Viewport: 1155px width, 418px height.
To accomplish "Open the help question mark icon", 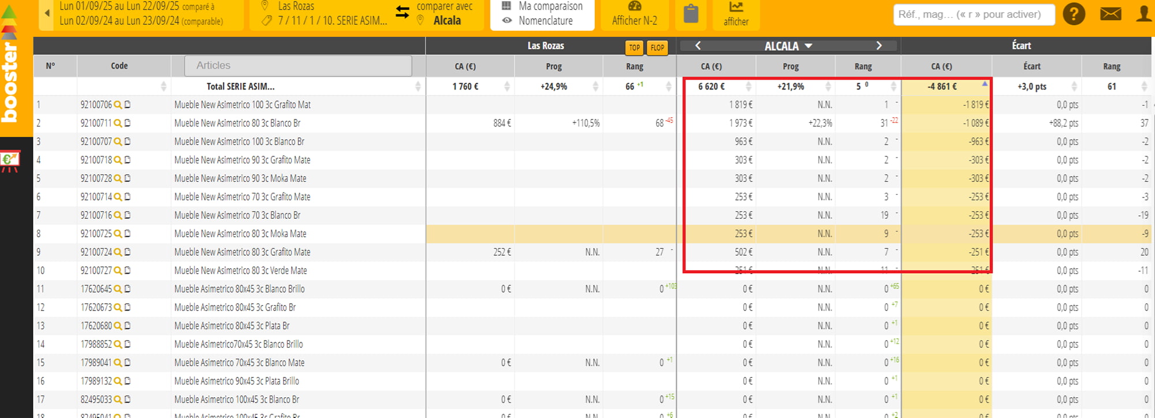I will pyautogui.click(x=1074, y=13).
